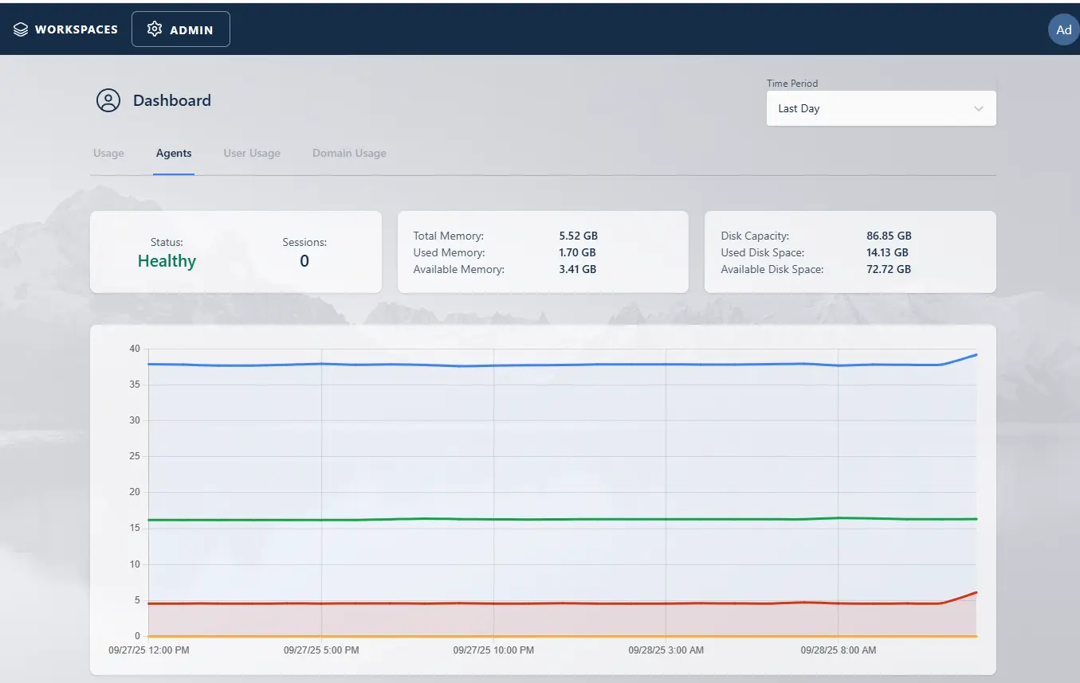
Task: Click the 09/28/25 3:00 AM axis label
Action: [x=666, y=650]
